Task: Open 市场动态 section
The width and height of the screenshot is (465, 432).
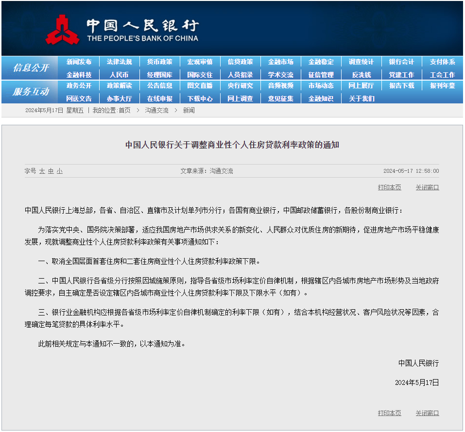Action: pos(321,85)
